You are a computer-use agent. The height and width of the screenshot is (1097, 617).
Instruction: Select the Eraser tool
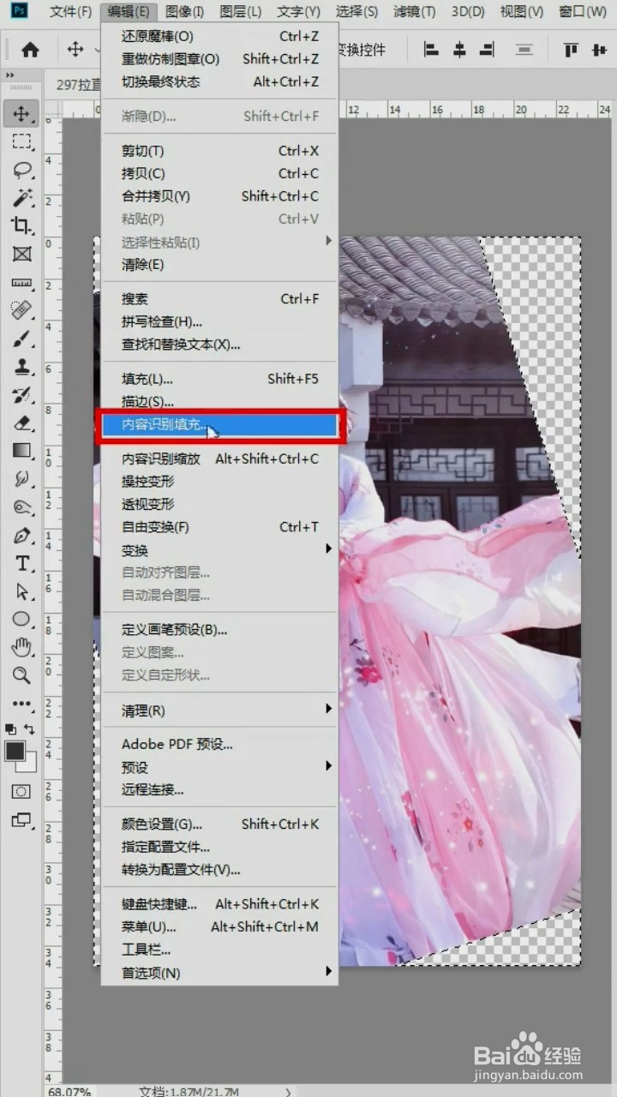click(x=21, y=423)
